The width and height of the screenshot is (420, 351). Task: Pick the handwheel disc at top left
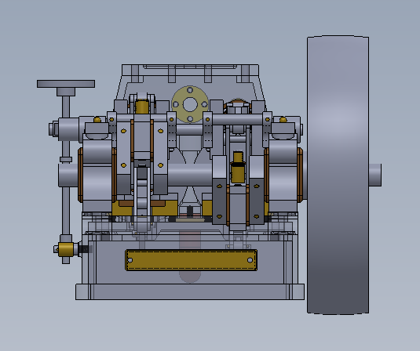(66, 84)
